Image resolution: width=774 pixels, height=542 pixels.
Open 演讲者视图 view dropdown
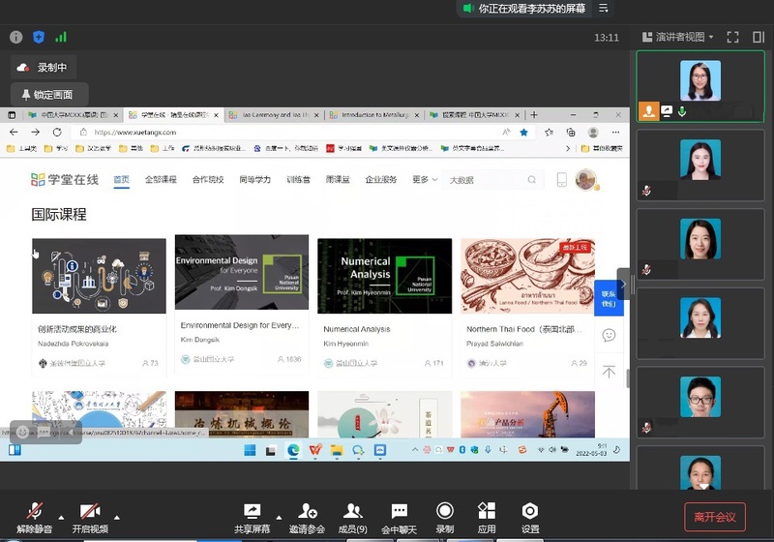(678, 37)
